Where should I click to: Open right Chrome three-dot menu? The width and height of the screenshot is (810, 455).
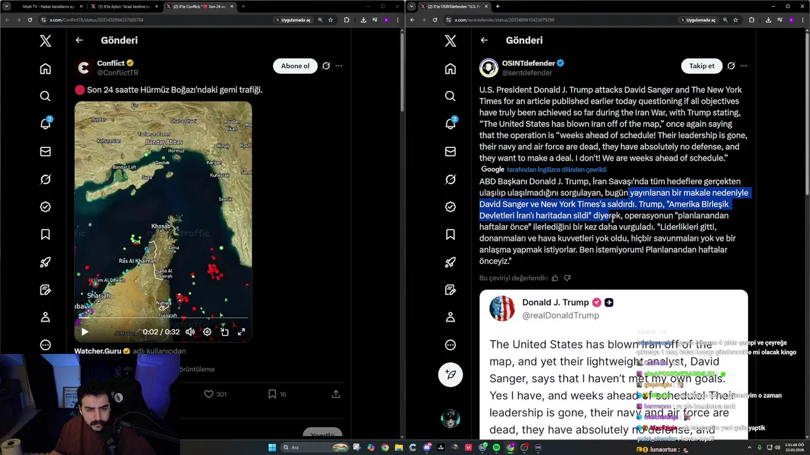[802, 20]
